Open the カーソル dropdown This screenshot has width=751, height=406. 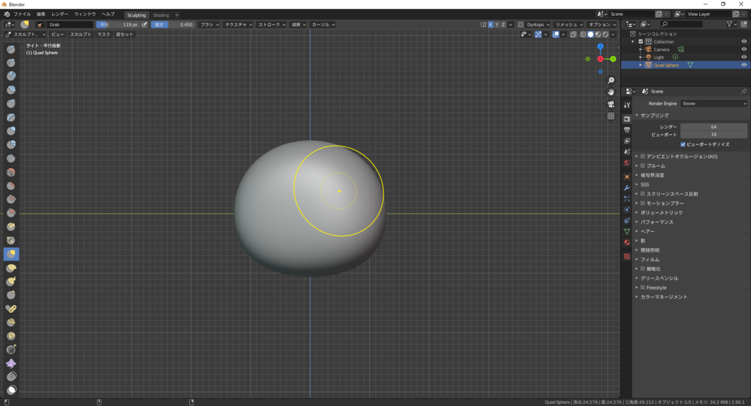point(322,25)
